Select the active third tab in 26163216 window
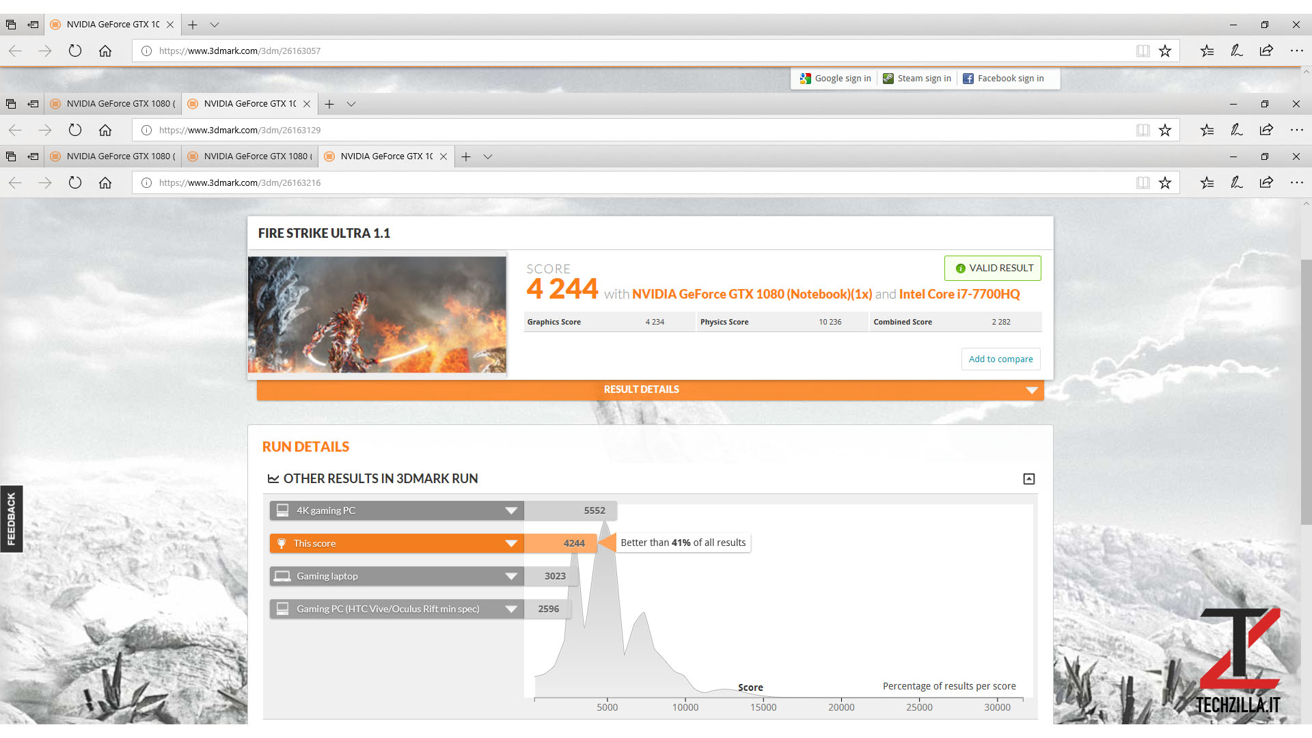 point(386,156)
